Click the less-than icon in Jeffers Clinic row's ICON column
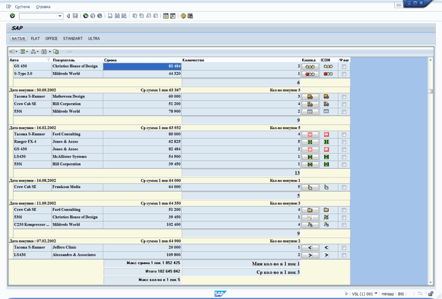Screen dimensions: 442x299 (x=326, y=248)
